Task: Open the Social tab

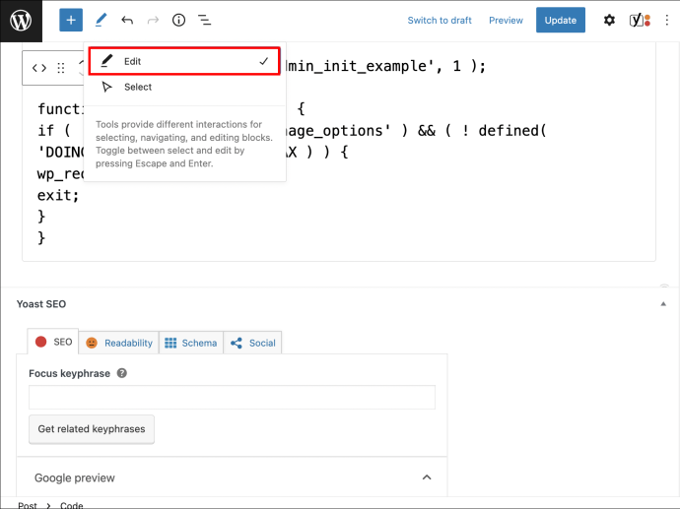Action: click(x=253, y=343)
